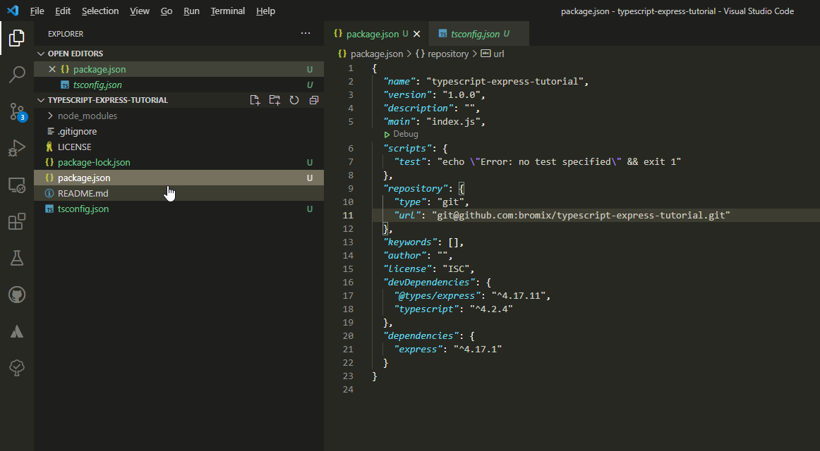Open the Explorer view in activity bar
This screenshot has height=451, width=820.
pyautogui.click(x=17, y=37)
